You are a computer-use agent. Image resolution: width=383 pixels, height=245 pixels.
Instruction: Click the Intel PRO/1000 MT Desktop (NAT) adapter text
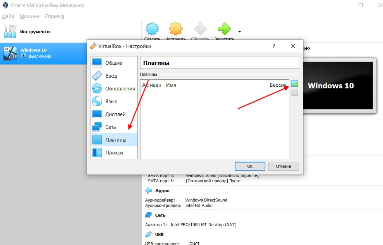(204, 225)
